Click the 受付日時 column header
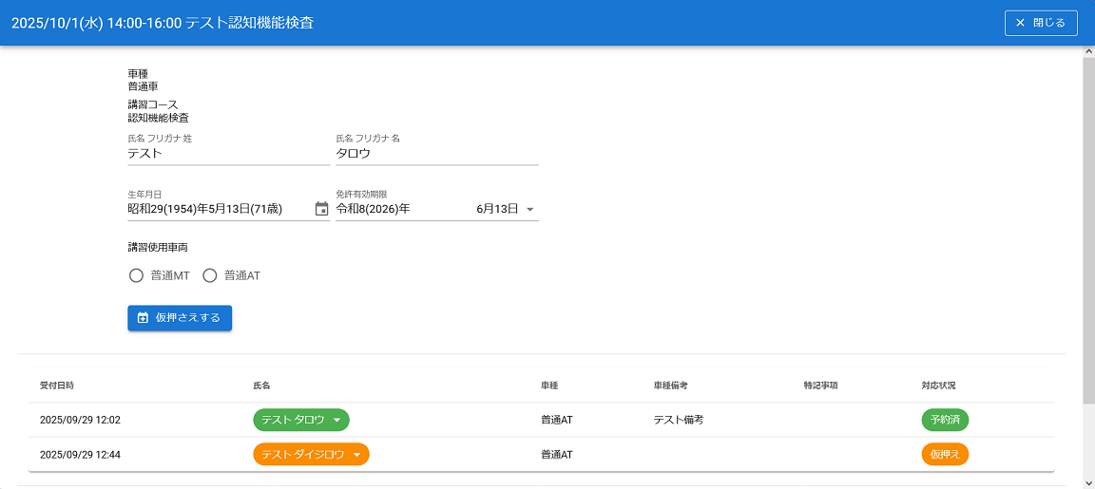 pos(57,386)
